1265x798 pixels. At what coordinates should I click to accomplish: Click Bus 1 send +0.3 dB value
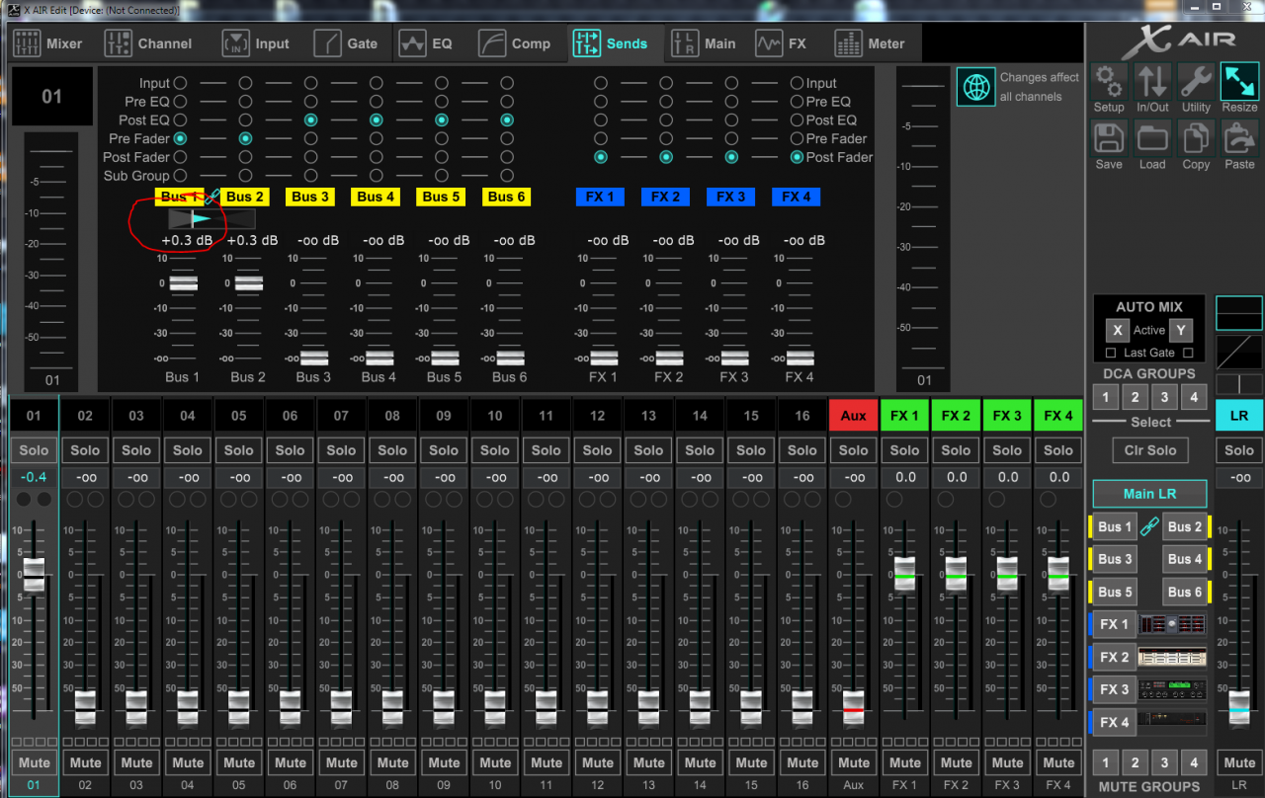187,240
